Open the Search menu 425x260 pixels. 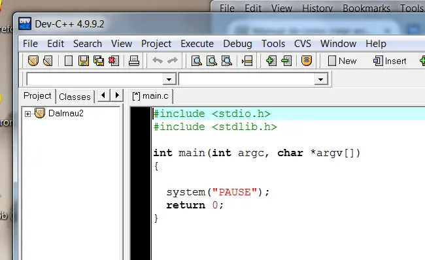tap(88, 44)
